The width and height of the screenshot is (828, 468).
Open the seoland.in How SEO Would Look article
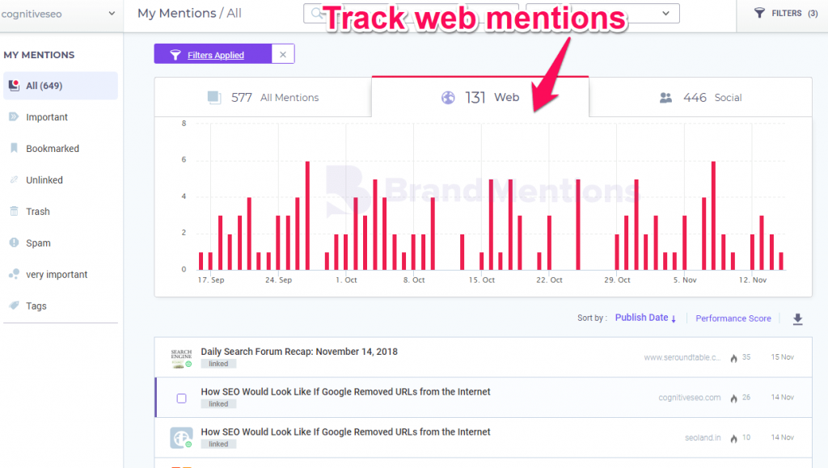(x=345, y=432)
